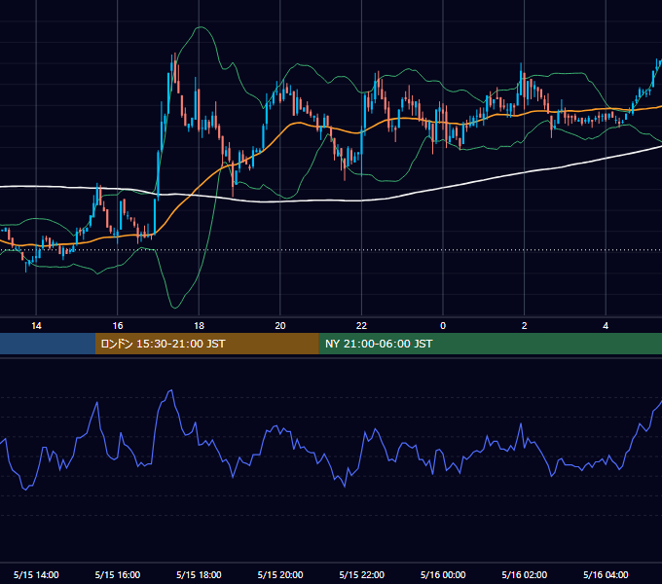Click the 18 hour axis label
This screenshot has height=584, width=662.
click(199, 326)
